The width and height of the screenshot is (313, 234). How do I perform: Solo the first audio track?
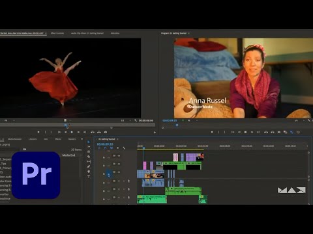[124, 181]
